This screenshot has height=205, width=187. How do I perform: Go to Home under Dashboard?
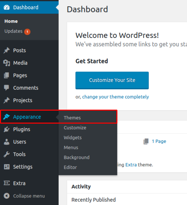click(x=11, y=21)
